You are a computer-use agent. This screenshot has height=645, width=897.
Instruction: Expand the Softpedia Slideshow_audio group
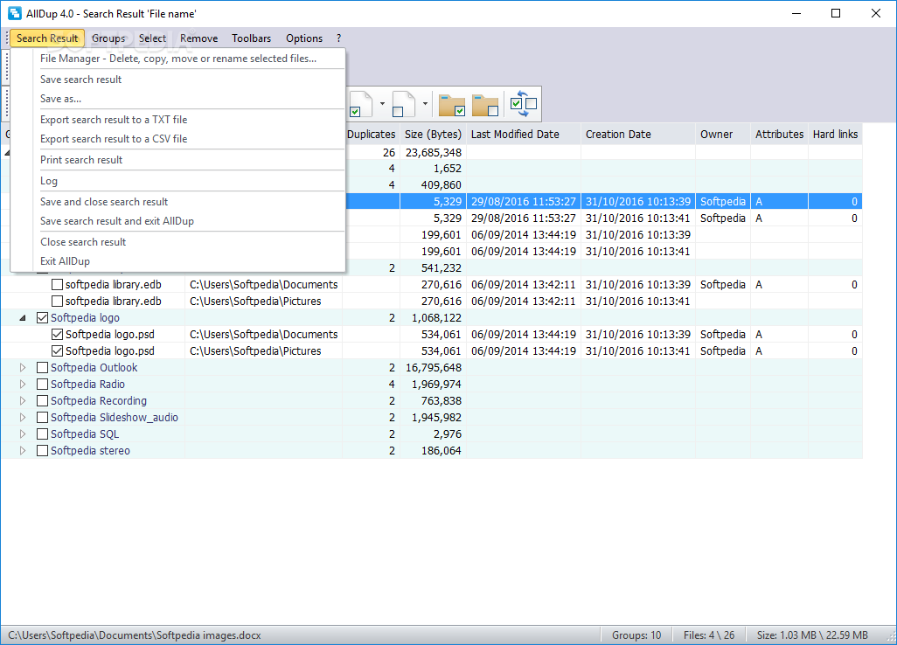[x=23, y=418]
